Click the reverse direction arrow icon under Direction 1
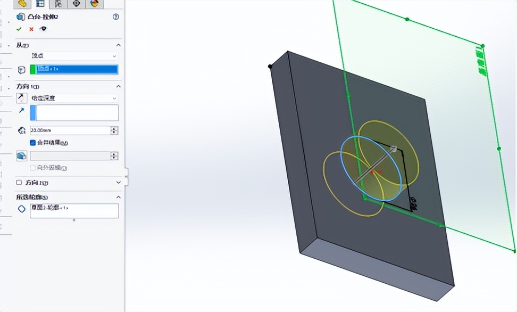The height and width of the screenshot is (312, 517). point(20,98)
